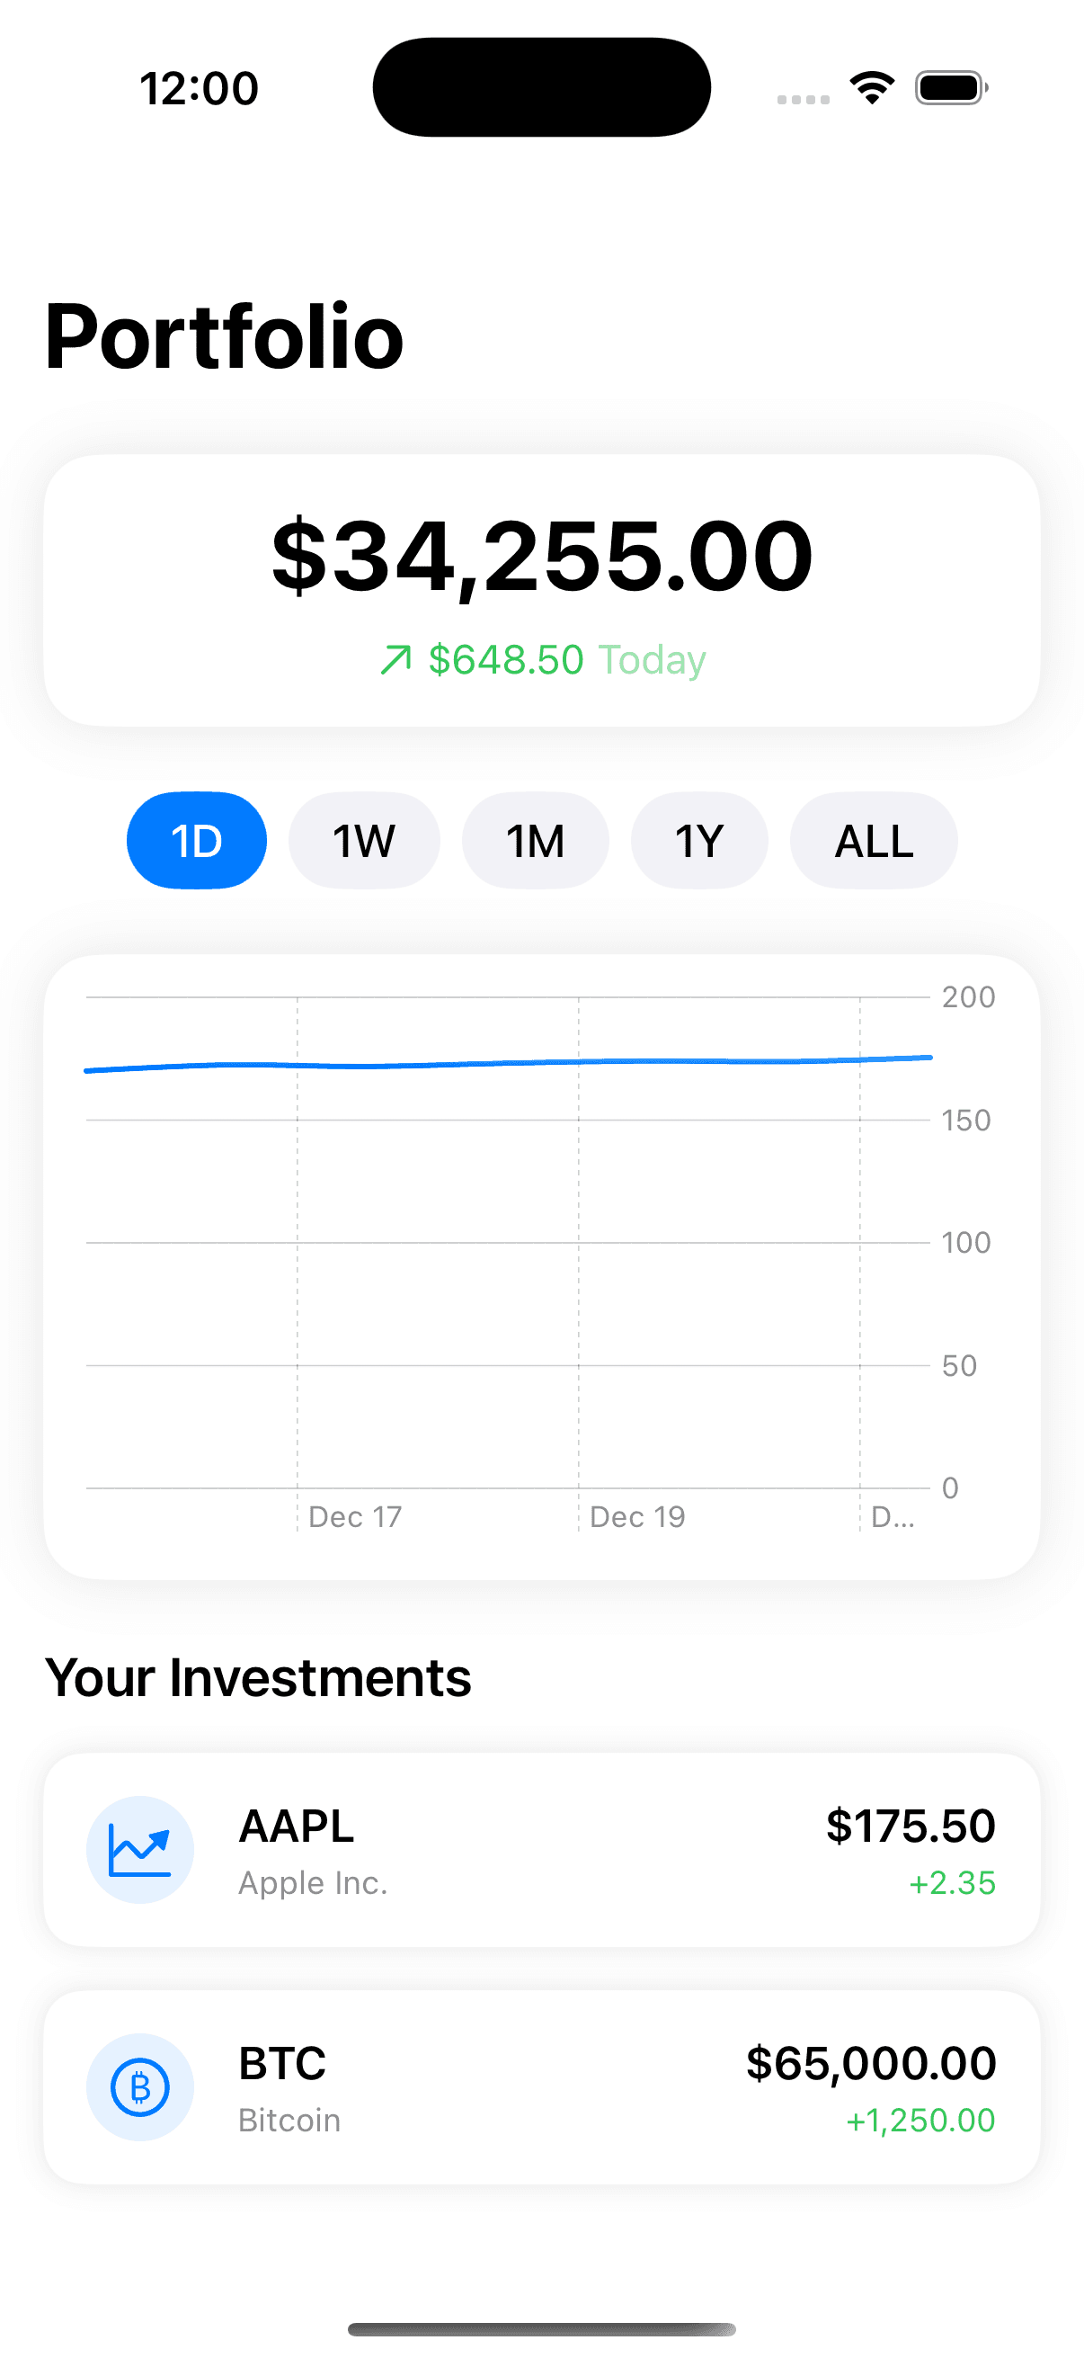Tap the AAPL stock chart icon
Viewport: 1084px width, 2358px height.
coord(140,1849)
